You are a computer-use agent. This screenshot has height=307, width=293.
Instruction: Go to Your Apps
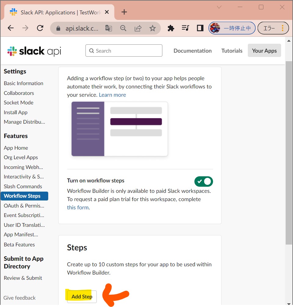[264, 51]
